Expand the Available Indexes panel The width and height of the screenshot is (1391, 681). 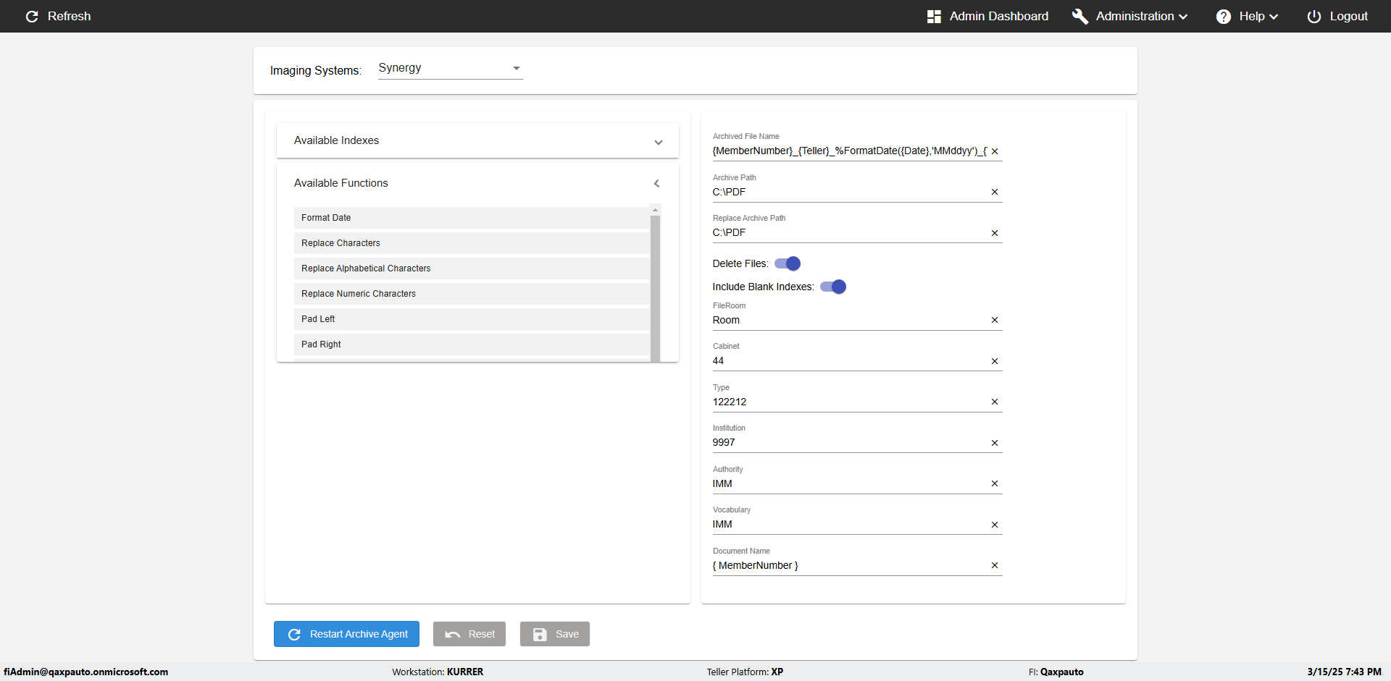click(x=658, y=142)
